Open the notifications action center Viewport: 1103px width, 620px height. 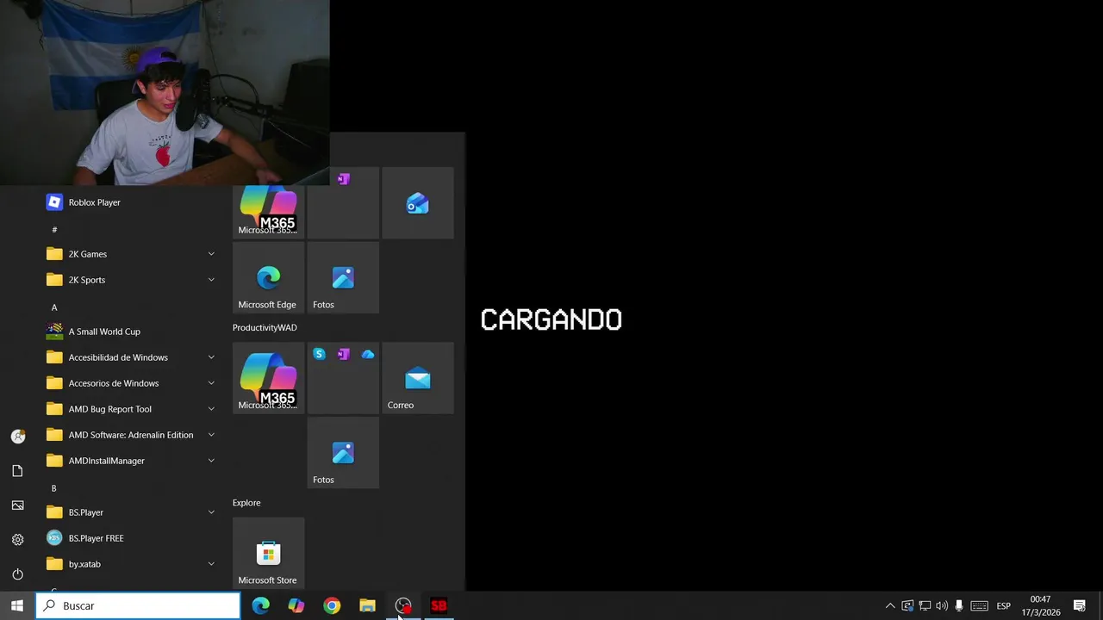[x=1080, y=606]
